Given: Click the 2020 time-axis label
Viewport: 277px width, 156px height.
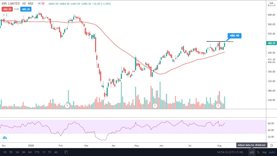Looking at the screenshot, I should (31, 146).
